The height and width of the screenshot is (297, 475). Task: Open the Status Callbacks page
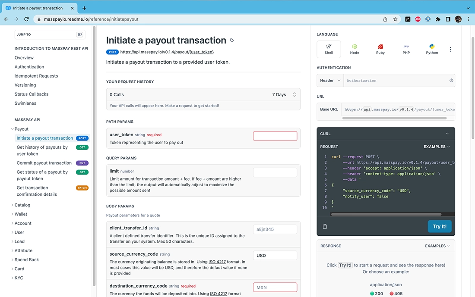point(32,94)
